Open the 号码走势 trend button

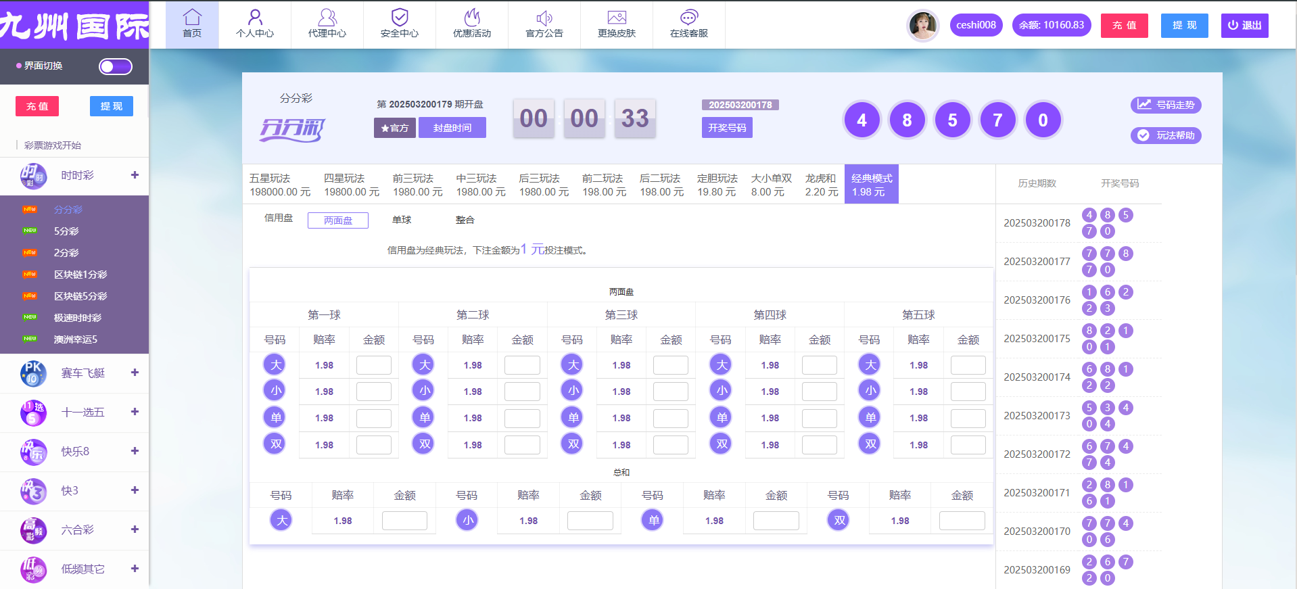click(1166, 105)
